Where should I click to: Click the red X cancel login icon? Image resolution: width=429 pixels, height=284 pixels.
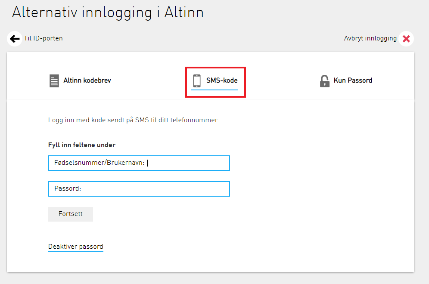click(x=406, y=39)
